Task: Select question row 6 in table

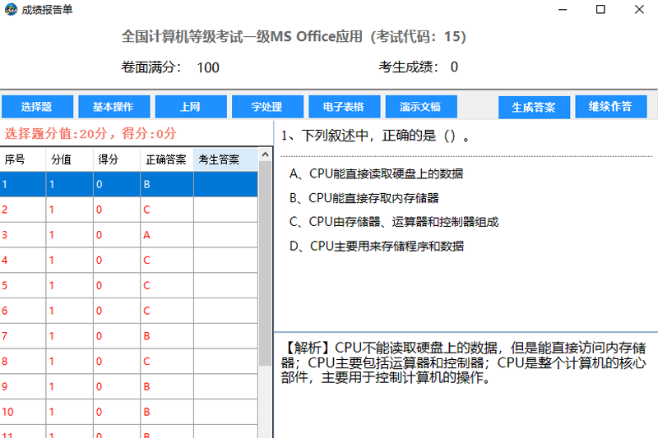Action: tap(129, 311)
